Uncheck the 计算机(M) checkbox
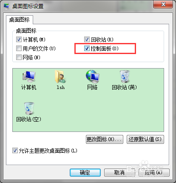The width and height of the screenshot is (176, 183). point(19,40)
